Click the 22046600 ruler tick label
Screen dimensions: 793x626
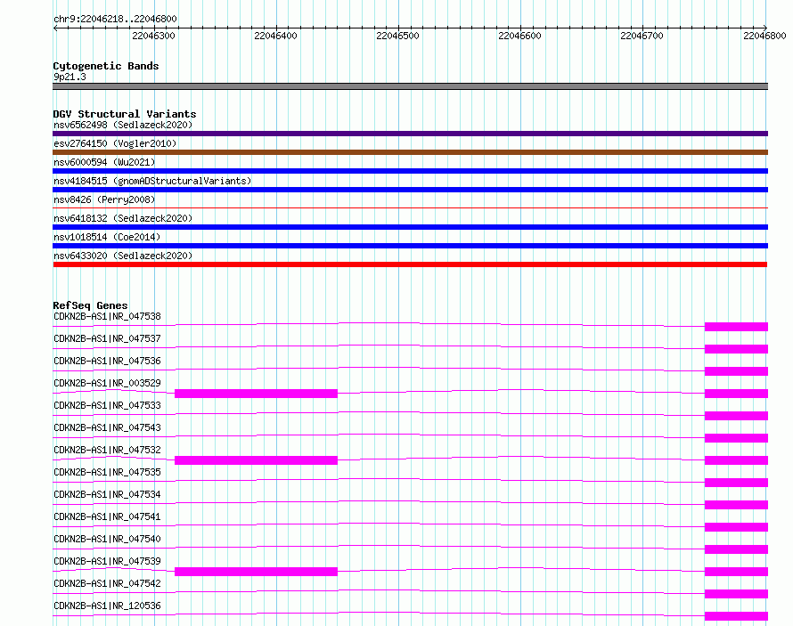519,36
